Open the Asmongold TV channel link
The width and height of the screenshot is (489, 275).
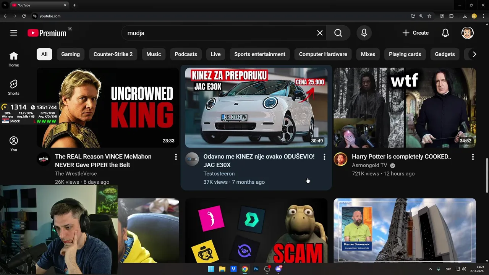tap(369, 165)
